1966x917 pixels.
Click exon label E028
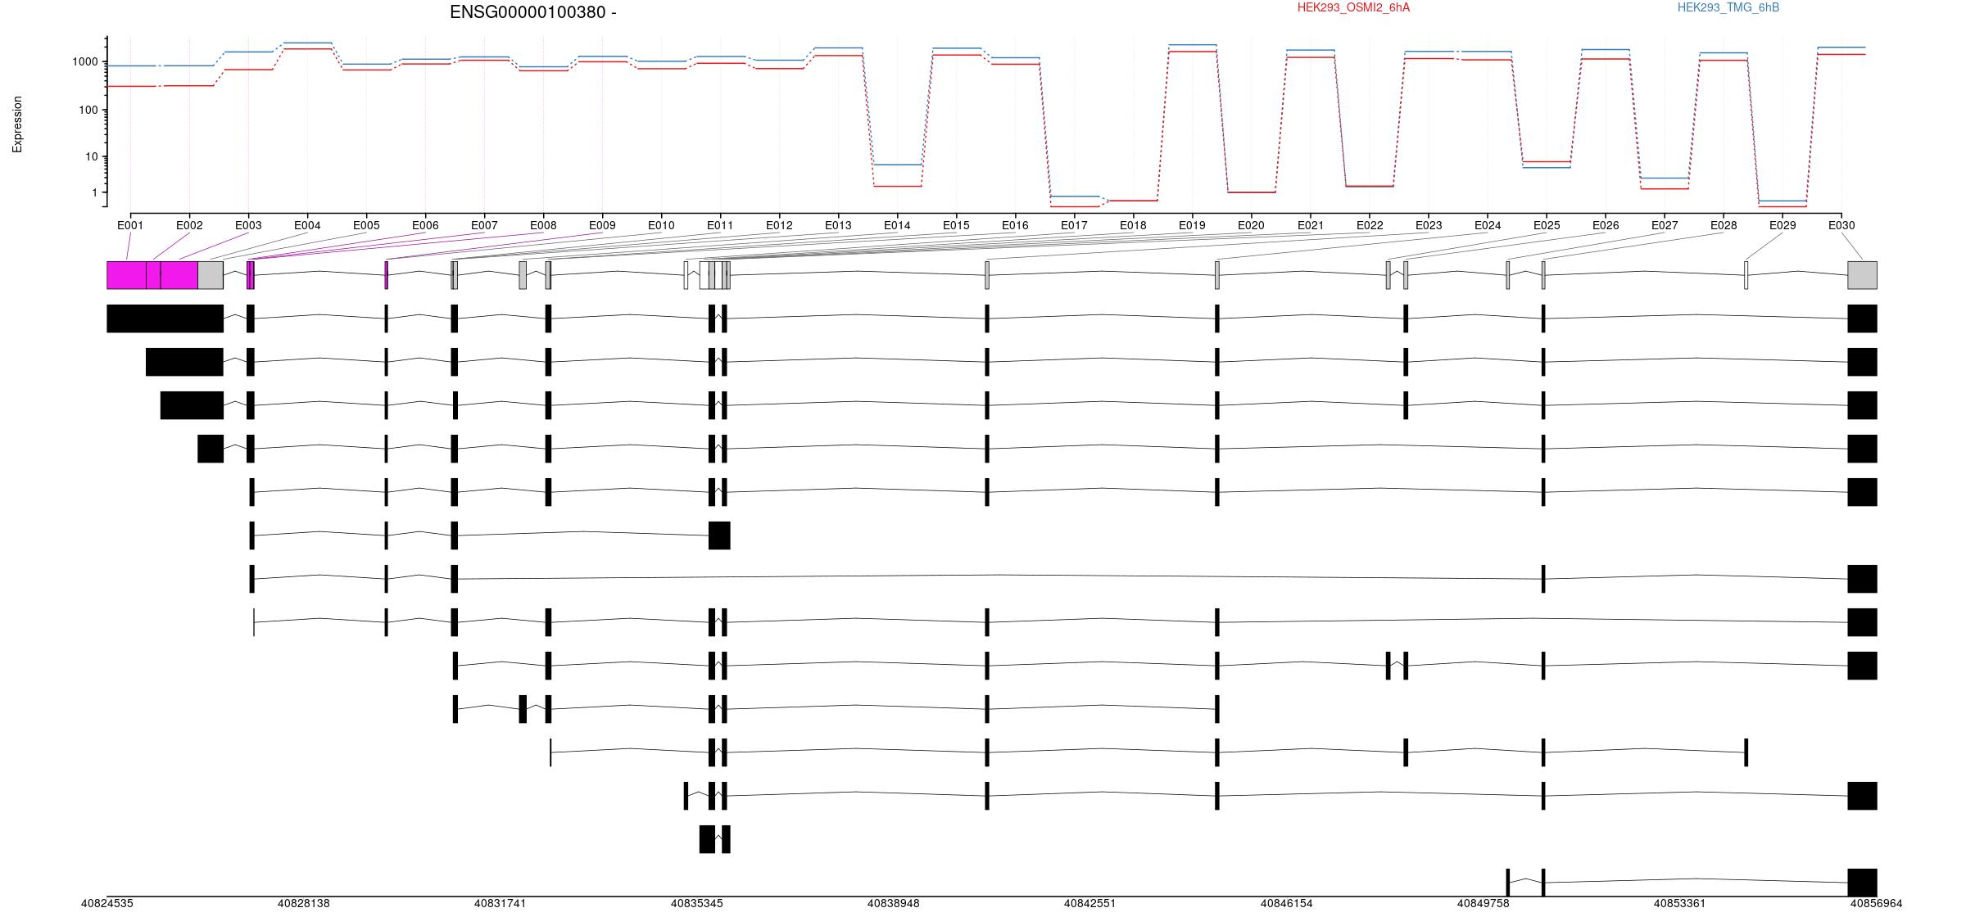pyautogui.click(x=1724, y=225)
